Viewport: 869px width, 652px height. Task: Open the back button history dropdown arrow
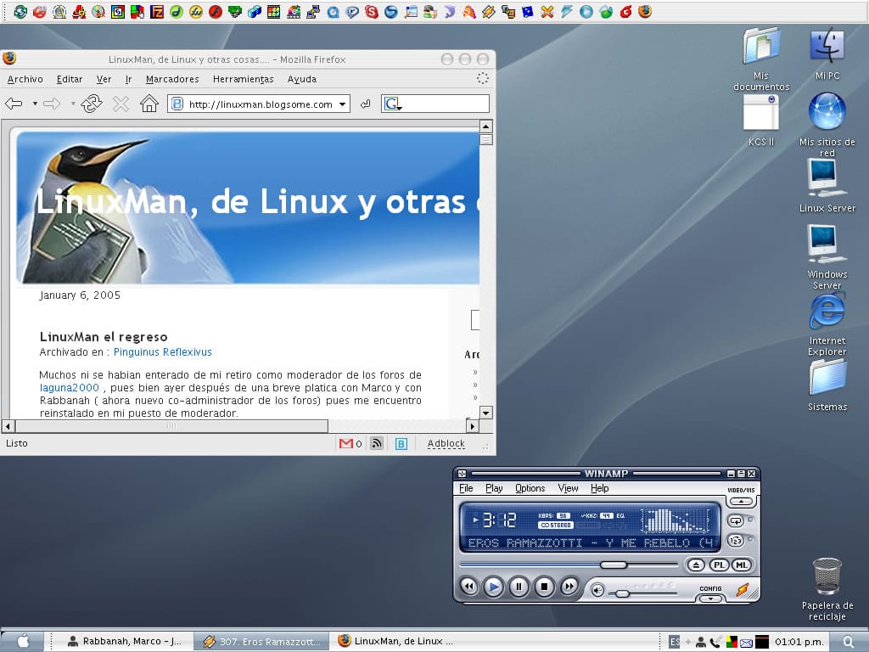tap(35, 104)
